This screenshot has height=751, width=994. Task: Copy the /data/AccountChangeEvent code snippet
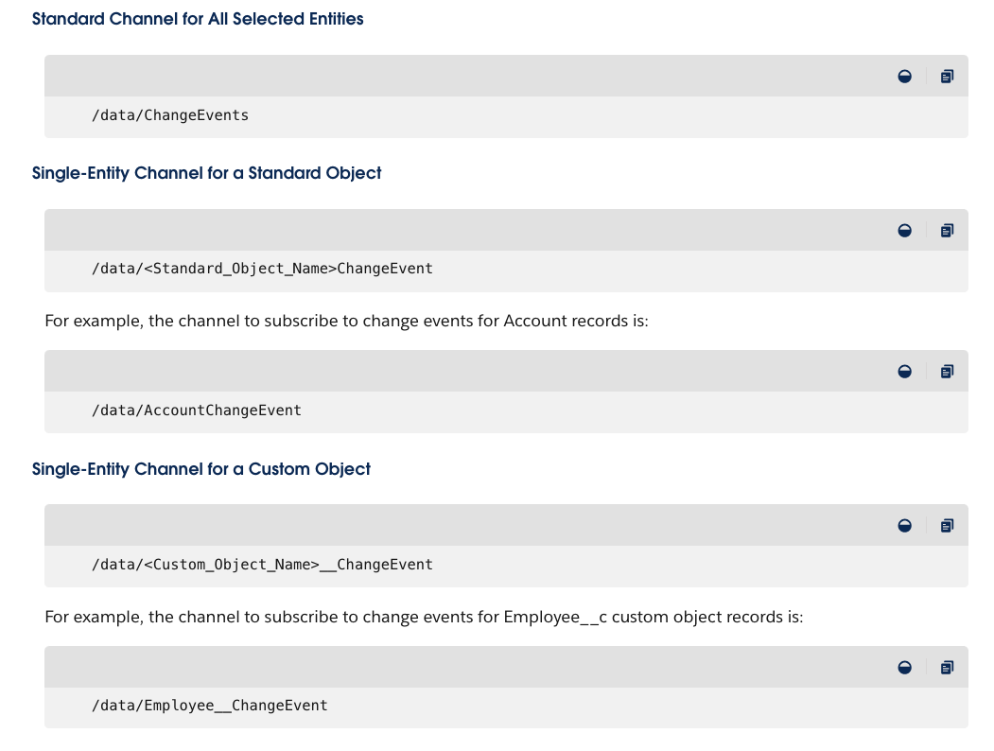click(x=947, y=371)
